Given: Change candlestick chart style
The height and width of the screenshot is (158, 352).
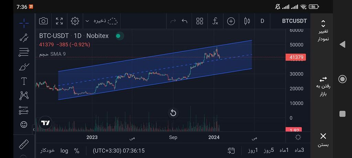Looking at the screenshot, I should point(247,21).
